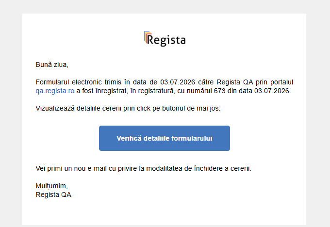The width and height of the screenshot is (330, 227).
Task: Click the sentence starting Vei primi un nou
Action: 143,168
